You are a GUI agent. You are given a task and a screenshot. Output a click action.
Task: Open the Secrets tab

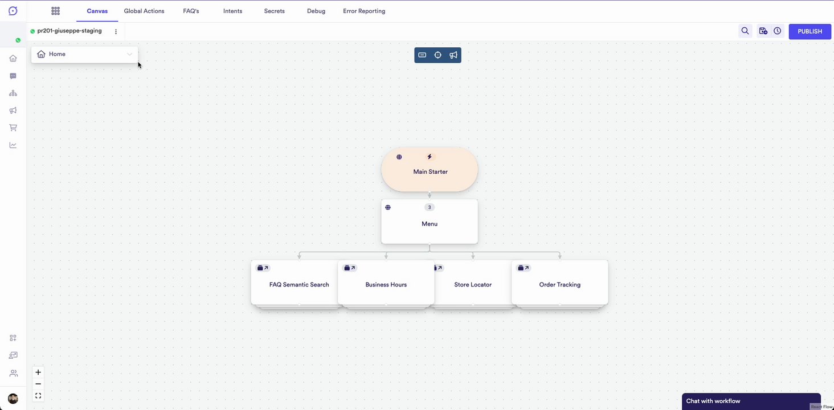tap(275, 11)
